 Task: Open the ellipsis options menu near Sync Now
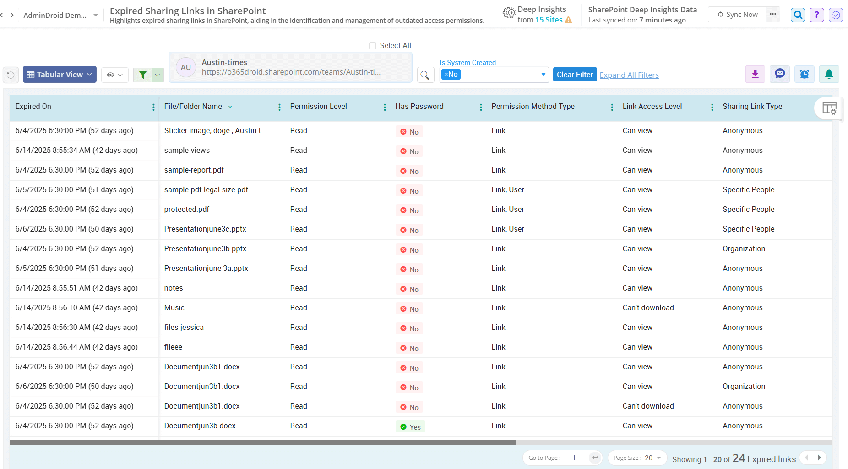click(772, 14)
